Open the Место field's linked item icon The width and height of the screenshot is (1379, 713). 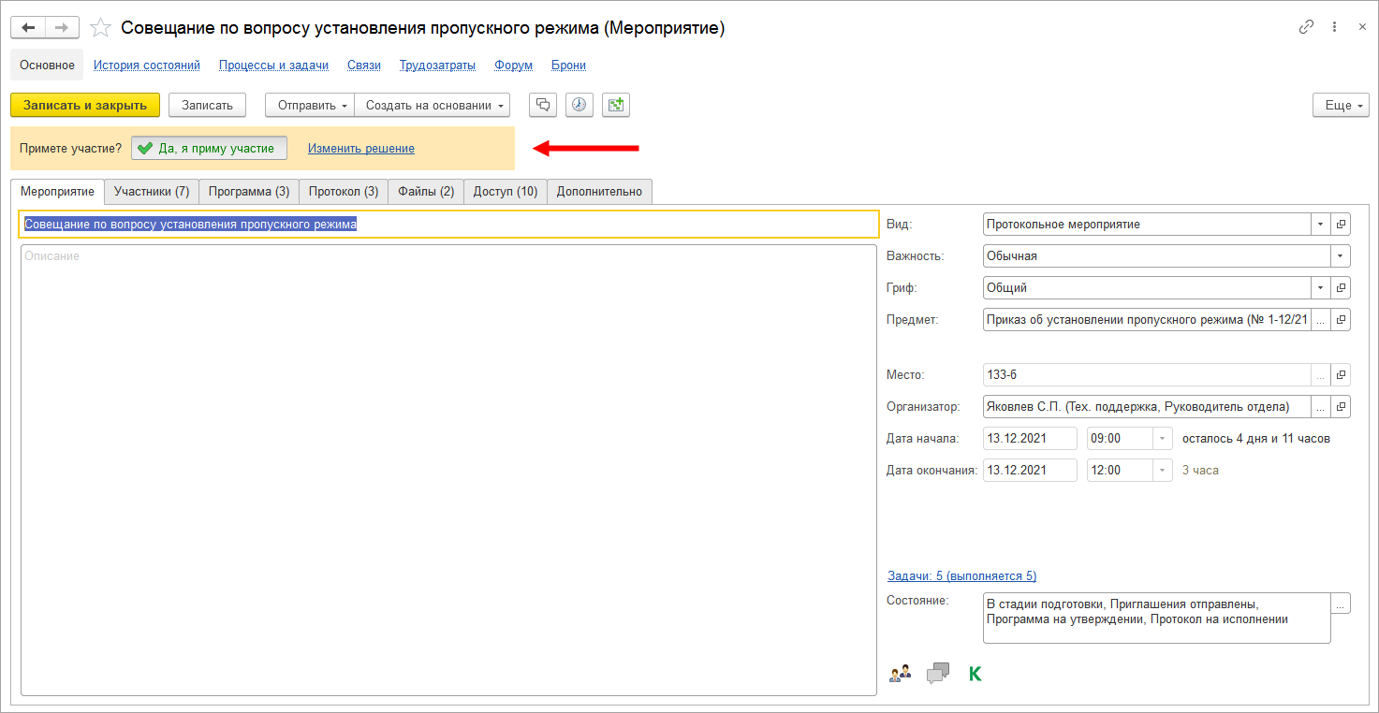(1341, 375)
